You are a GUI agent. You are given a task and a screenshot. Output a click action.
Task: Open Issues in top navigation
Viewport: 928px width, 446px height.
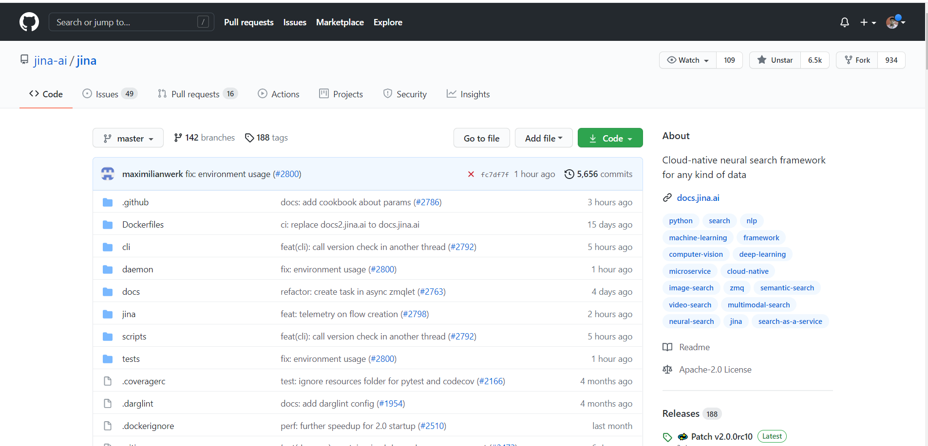(x=295, y=22)
